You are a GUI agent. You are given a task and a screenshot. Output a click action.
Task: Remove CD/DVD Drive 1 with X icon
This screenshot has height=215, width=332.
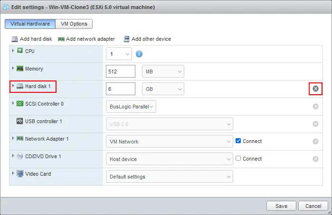pyautogui.click(x=315, y=159)
